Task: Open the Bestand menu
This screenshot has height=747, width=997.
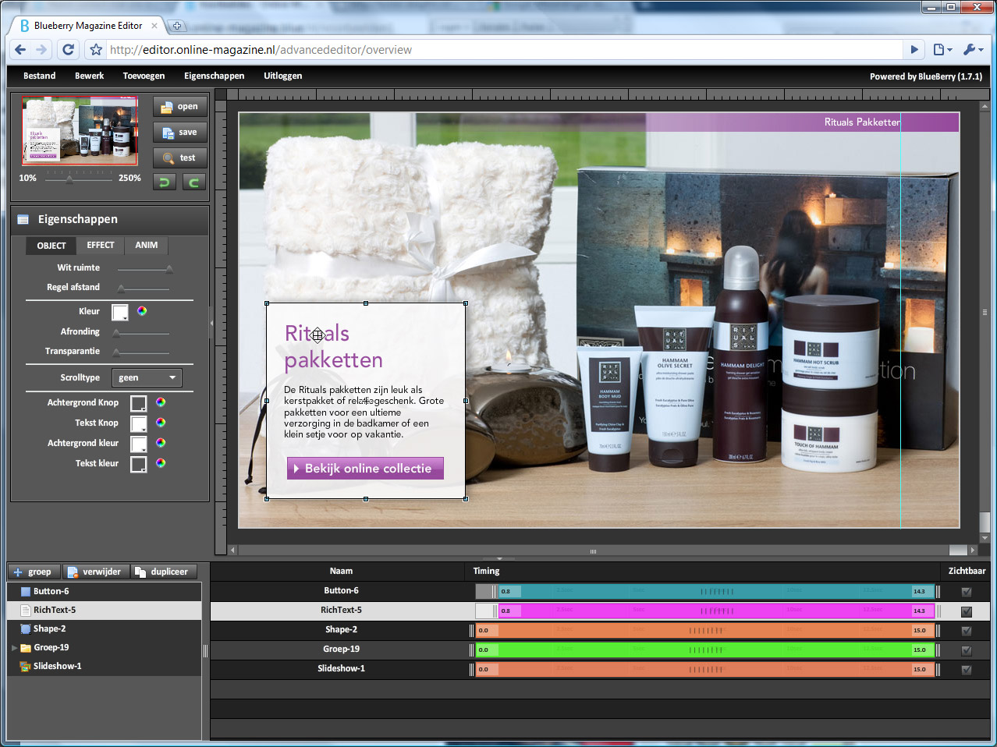Action: point(40,76)
